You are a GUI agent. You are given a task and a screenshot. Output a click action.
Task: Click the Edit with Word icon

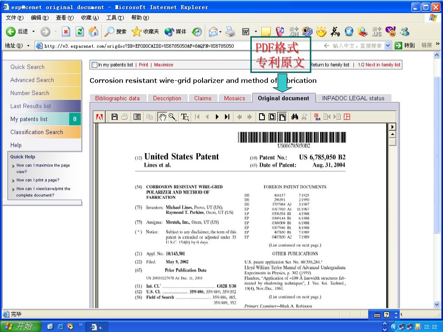click(246, 32)
